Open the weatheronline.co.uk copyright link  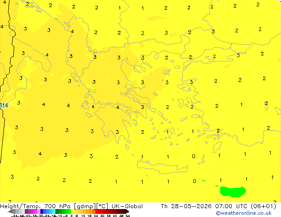[243, 213]
